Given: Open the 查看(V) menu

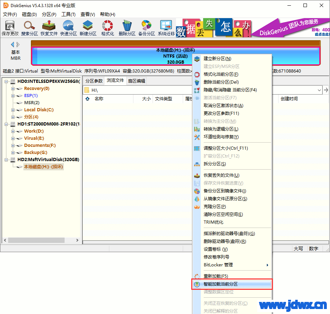Looking at the screenshot, I should pyautogui.click(x=88, y=14).
